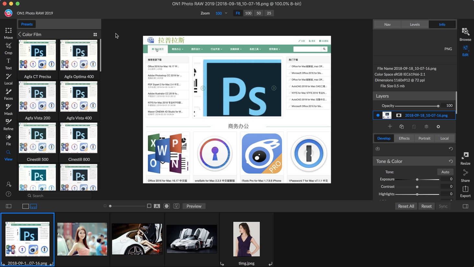Select the Crop tool

[x=8, y=49]
